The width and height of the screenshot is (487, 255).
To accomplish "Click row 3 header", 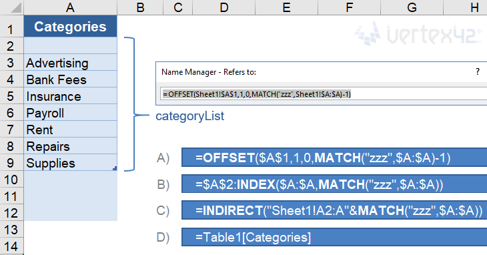I will (x=11, y=63).
